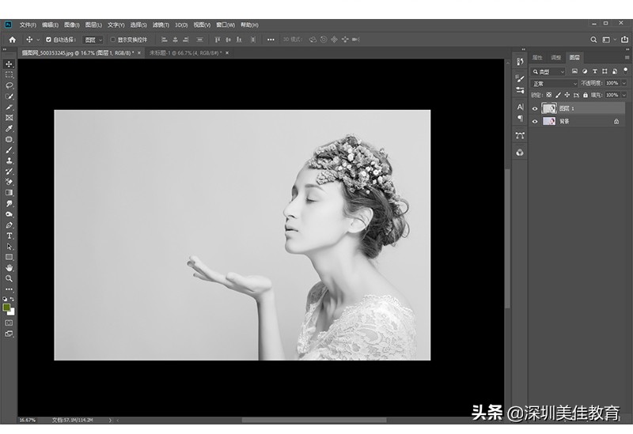Image resolution: width=633 pixels, height=434 pixels.
Task: Select the Dodge tool
Action: pyautogui.click(x=9, y=214)
